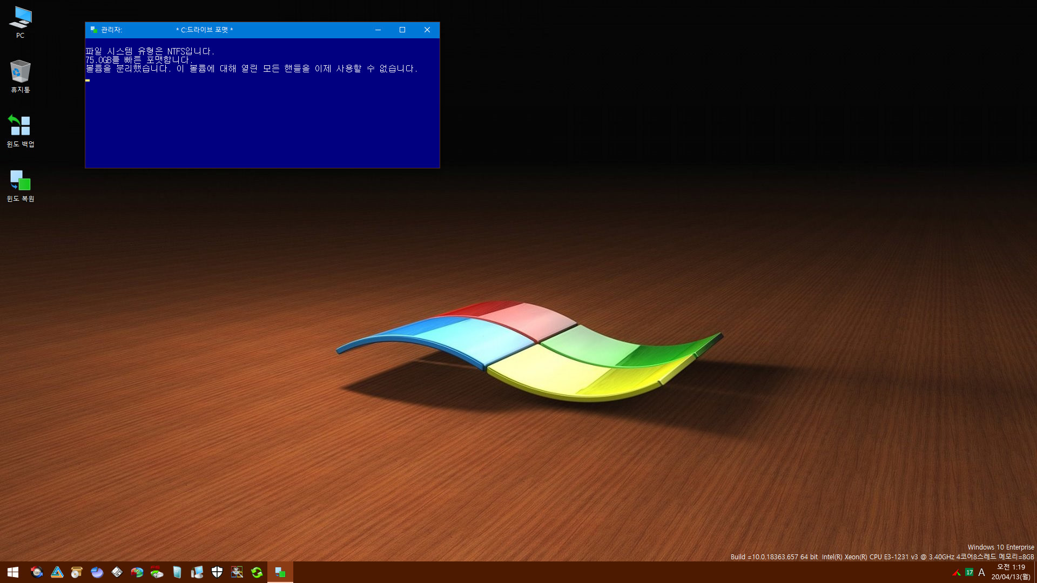Click the line '75.0GB를 빠른 포맷합니다.'
Screen dimensions: 1037x583
(139, 60)
